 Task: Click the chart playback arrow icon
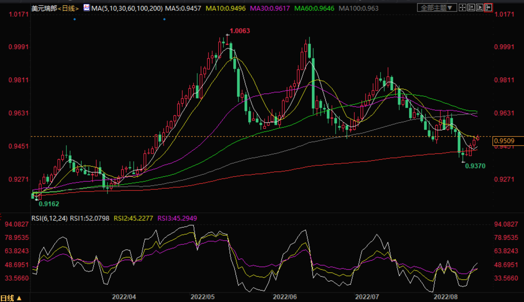[x=479, y=7]
